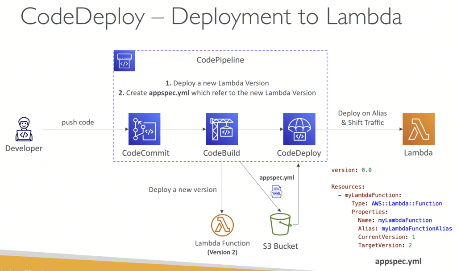Click 'Alias: myLambdaFunctionAlias' line
The image size is (457, 271).
405,229
